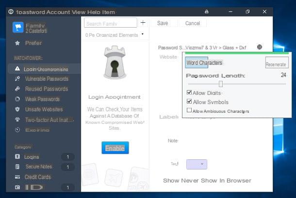Select Vulnerable Passwords in sidebar
296x198 pixels.
pyautogui.click(x=47, y=79)
